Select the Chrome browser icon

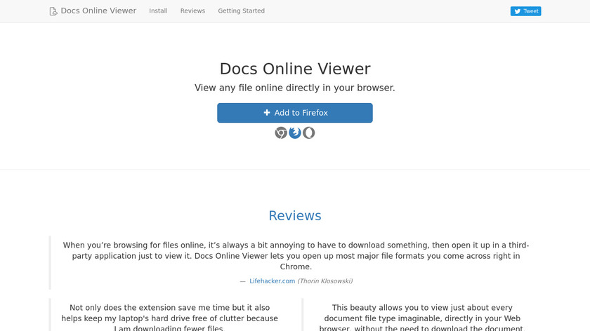(281, 133)
